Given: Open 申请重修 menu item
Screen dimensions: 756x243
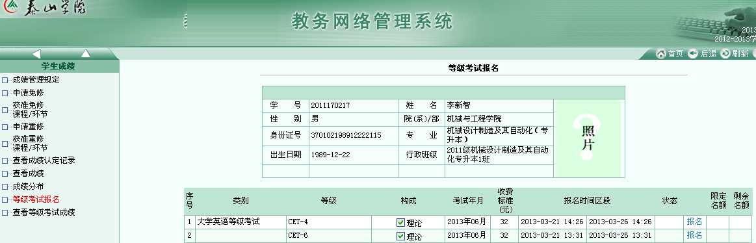Looking at the screenshot, I should coord(28,126).
